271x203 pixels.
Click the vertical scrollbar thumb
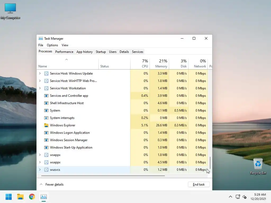pos(210,163)
